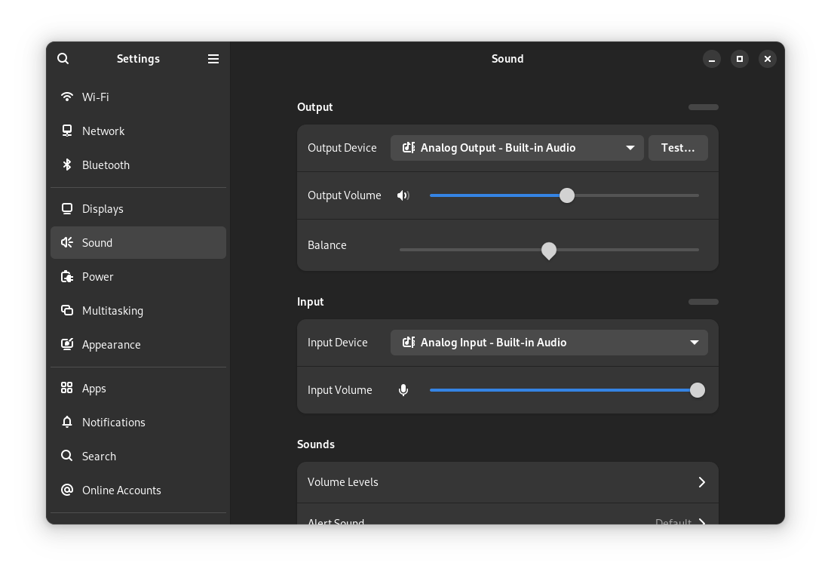This screenshot has height=575, width=831.
Task: Open the hamburger menu in Settings header
Action: 213,59
